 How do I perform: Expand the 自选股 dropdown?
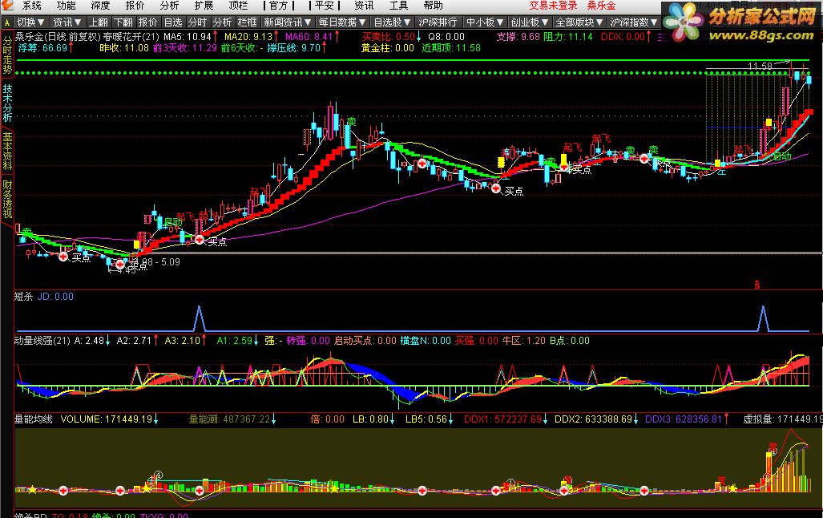tap(392, 22)
